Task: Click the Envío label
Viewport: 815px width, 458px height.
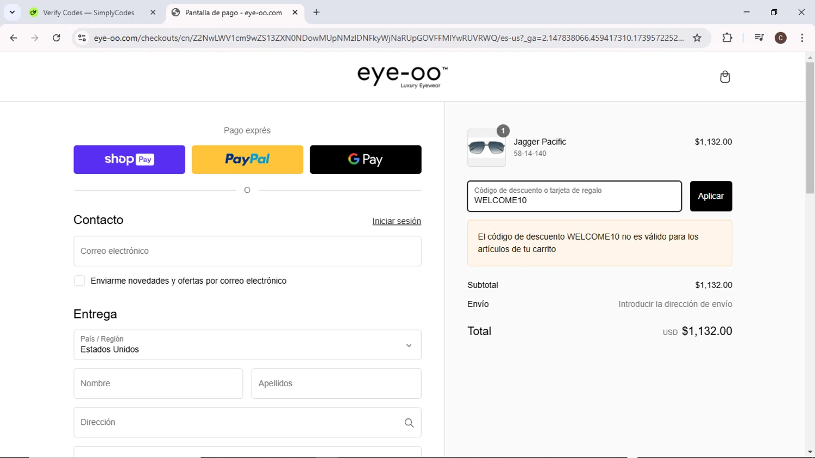Action: (x=478, y=304)
